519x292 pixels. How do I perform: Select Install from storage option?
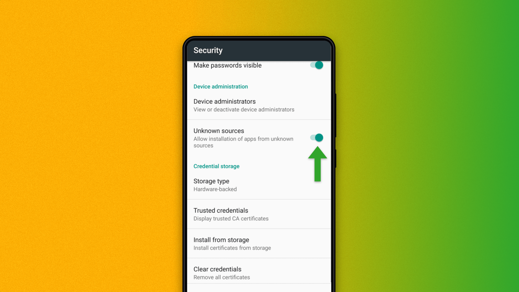coord(259,243)
